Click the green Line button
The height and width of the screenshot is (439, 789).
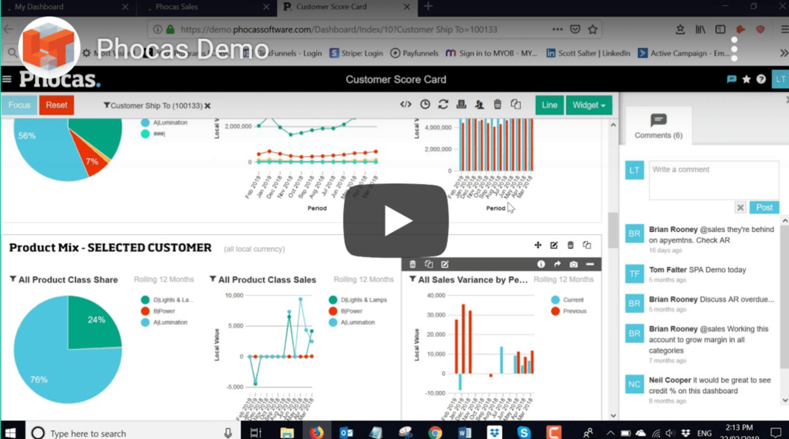[x=549, y=105]
